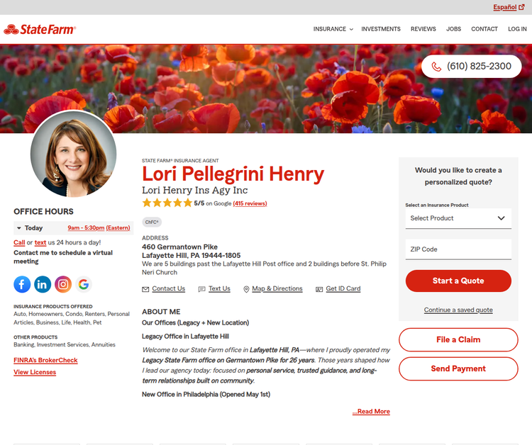
Task: Click LOG IN in the top navigation
Action: pyautogui.click(x=517, y=29)
